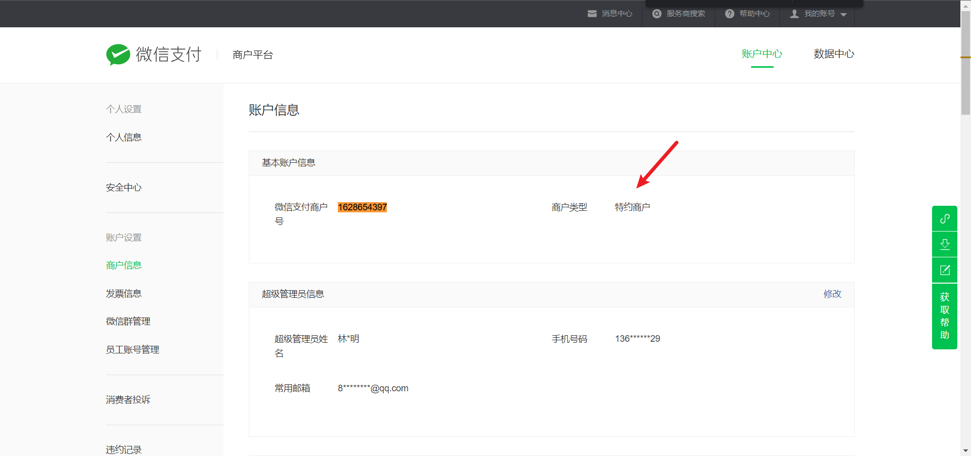The height and width of the screenshot is (456, 971).
Task: Click the WeChat Pay logo icon
Action: pos(118,55)
